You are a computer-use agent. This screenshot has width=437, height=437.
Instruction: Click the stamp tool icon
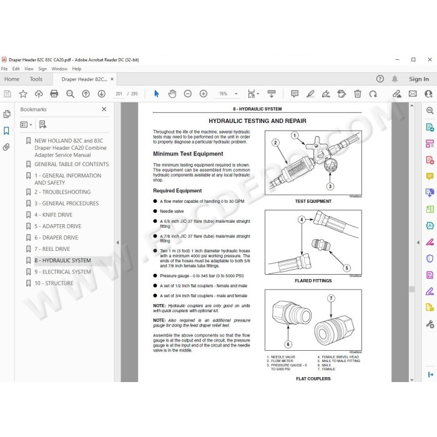pyautogui.click(x=341, y=94)
